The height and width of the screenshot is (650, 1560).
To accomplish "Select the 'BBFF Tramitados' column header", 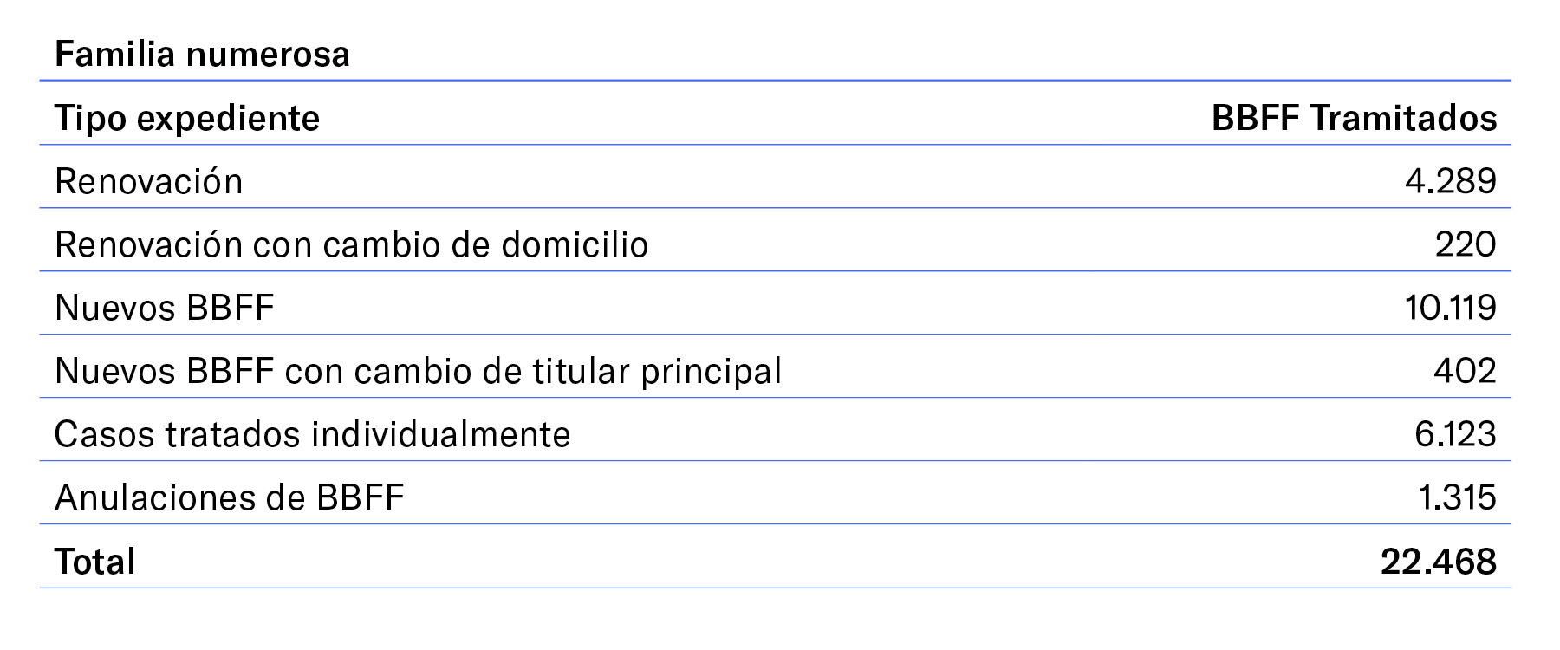I will [1354, 118].
